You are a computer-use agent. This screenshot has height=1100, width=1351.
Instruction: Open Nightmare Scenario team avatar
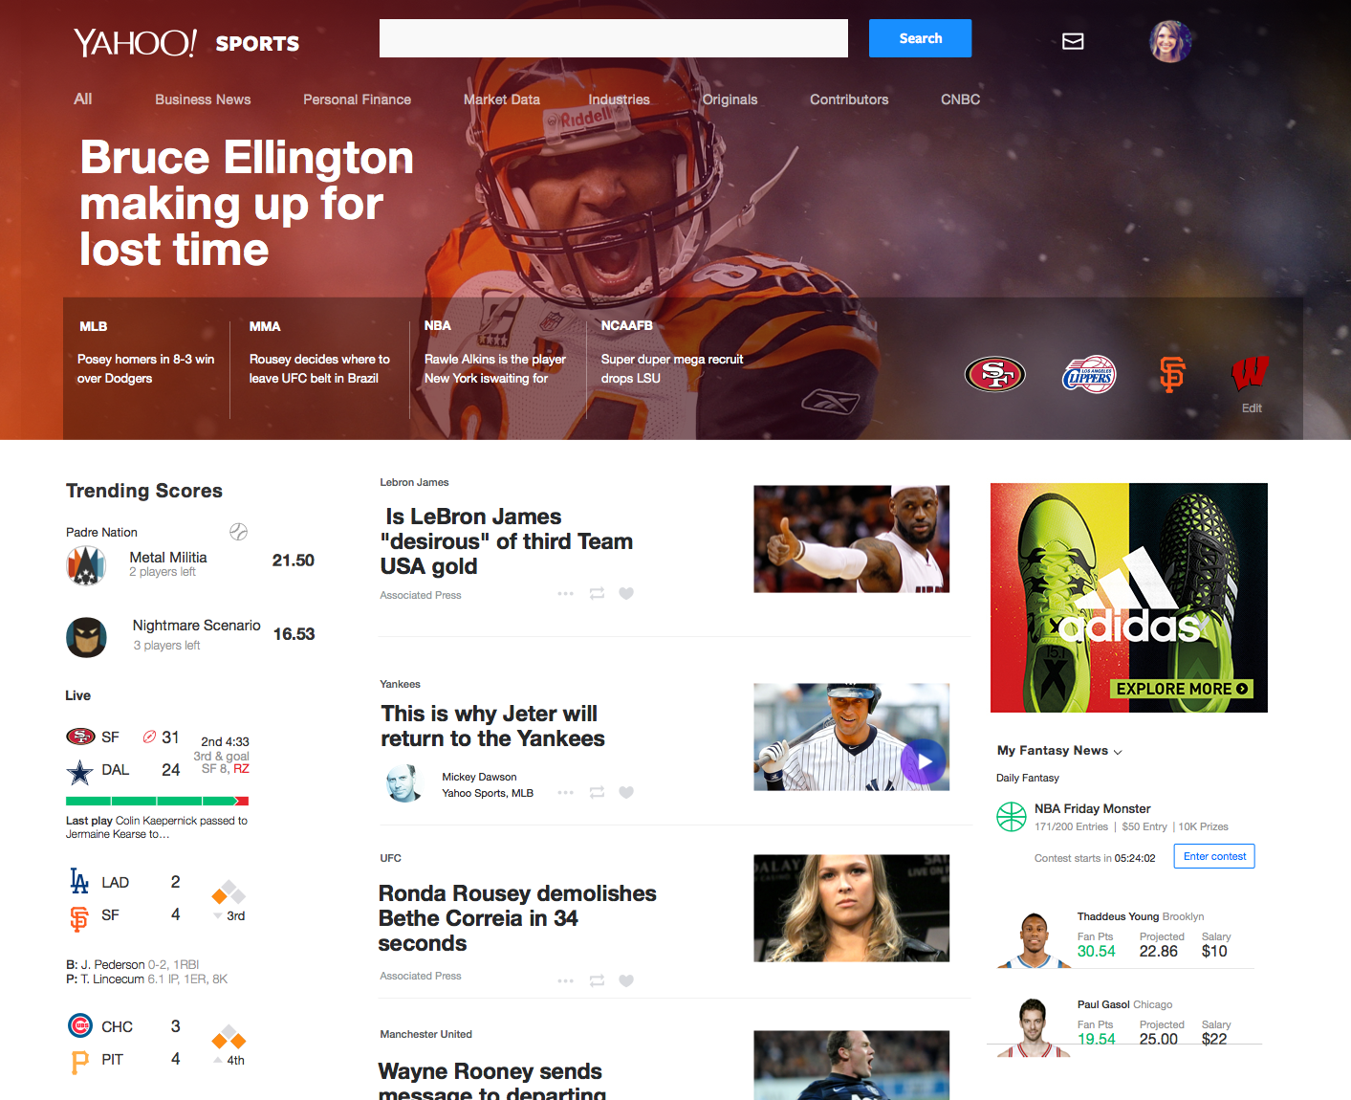click(86, 638)
